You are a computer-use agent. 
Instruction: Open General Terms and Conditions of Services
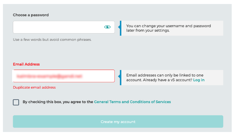[x=132, y=102]
